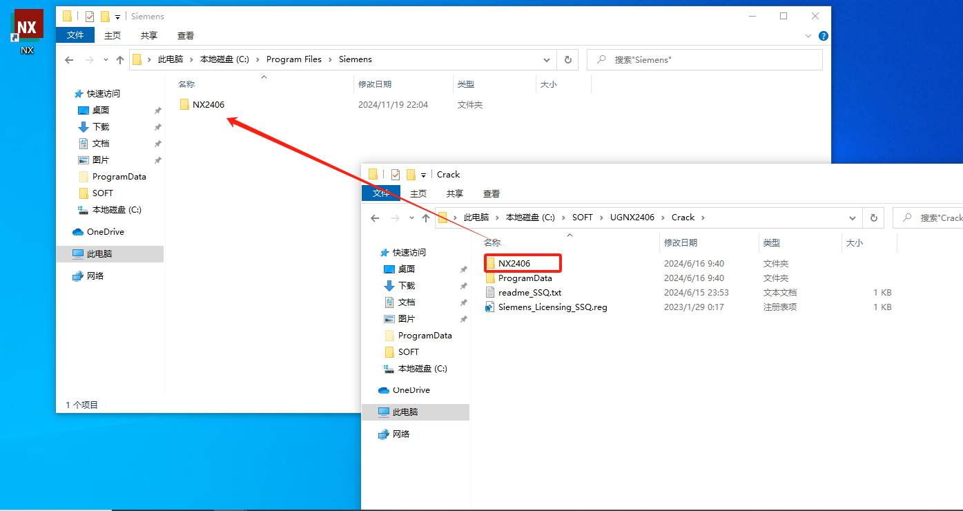
Task: Refresh the Siemens folder view
Action: coord(567,60)
